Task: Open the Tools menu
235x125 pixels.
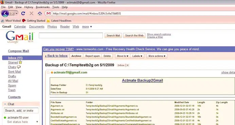Action: [x=56, y=7]
